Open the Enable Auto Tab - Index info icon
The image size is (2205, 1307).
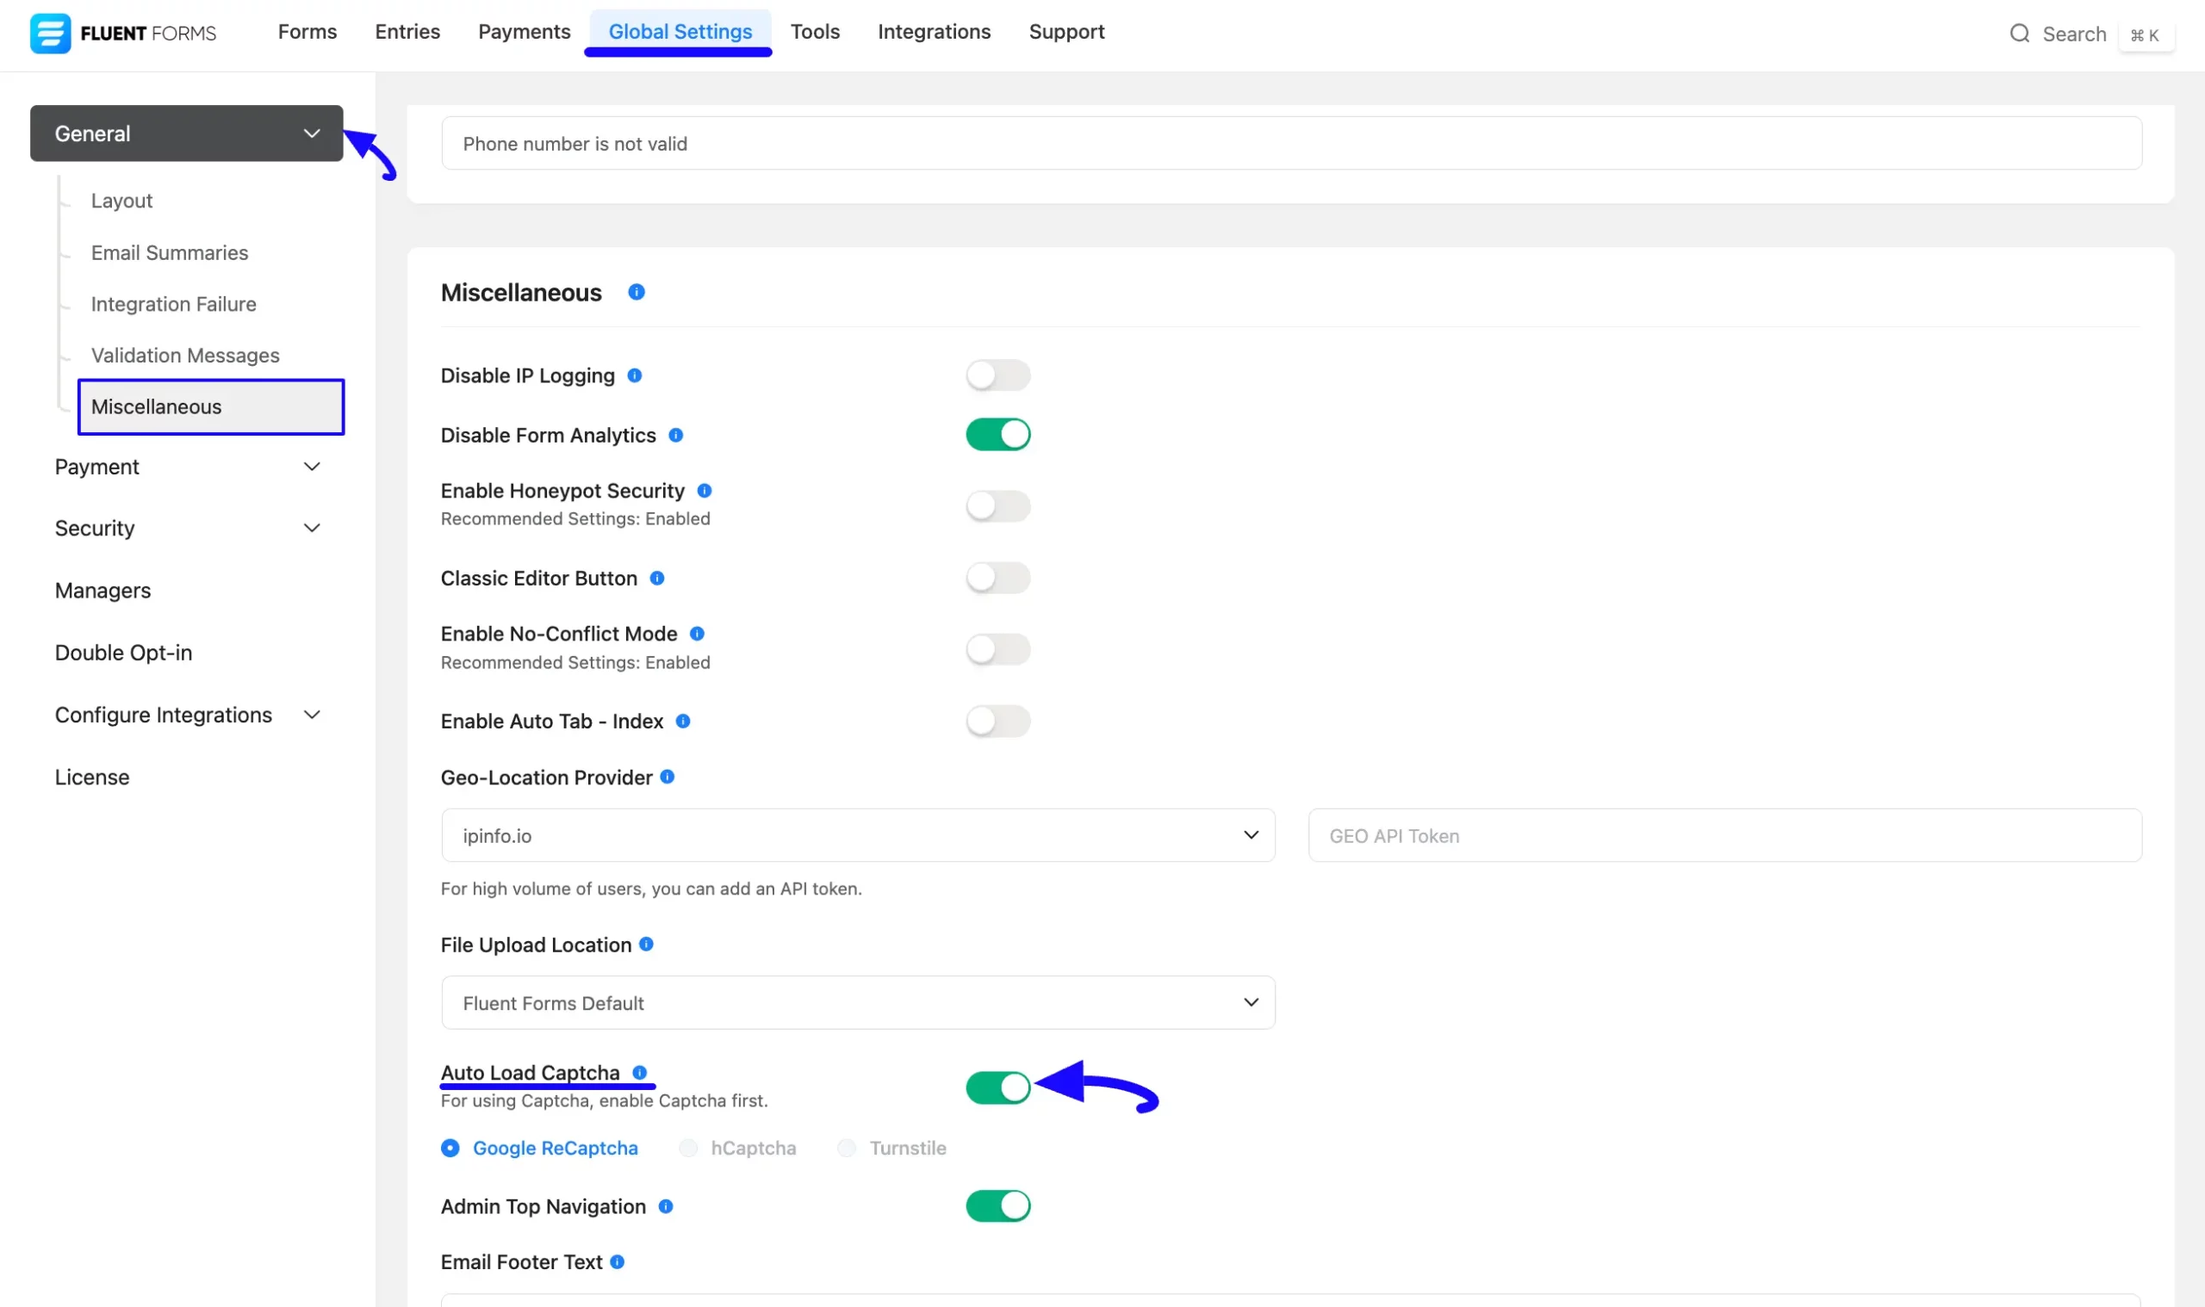coord(683,722)
